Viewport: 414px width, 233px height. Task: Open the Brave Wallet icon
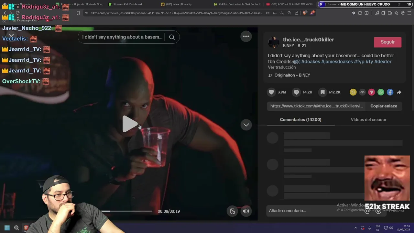(390, 13)
